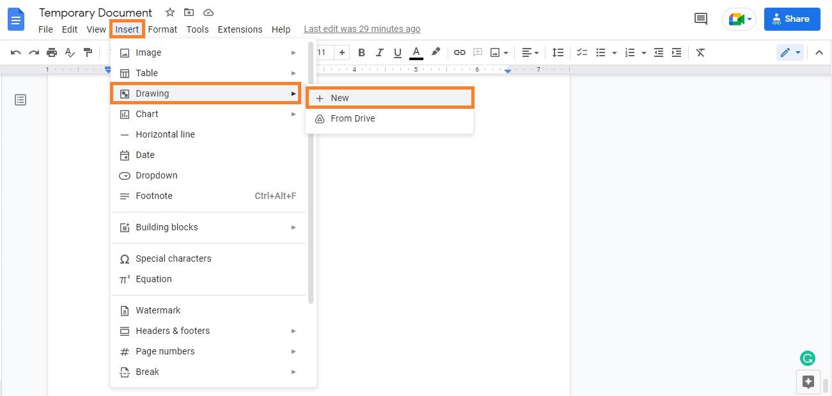Open the Meet dropdown arrow
The height and width of the screenshot is (396, 832).
click(x=750, y=19)
